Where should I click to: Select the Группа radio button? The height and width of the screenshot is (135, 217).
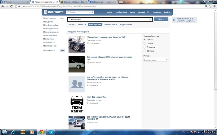[144, 44]
